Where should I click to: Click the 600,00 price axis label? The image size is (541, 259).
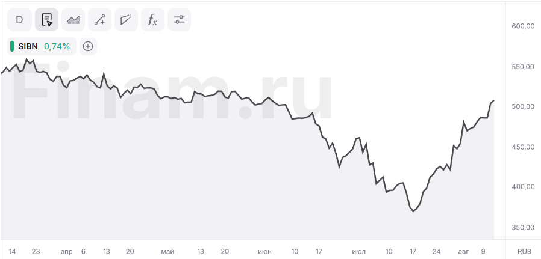[x=523, y=26]
